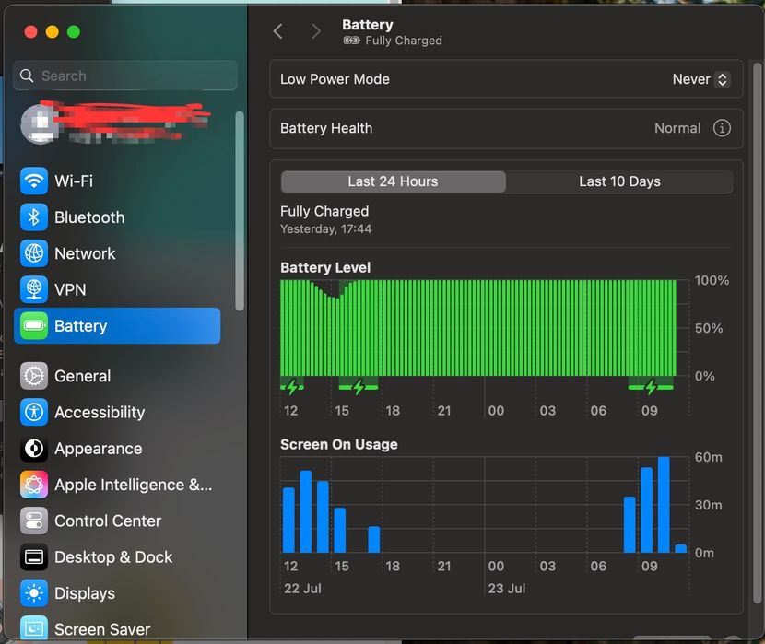The height and width of the screenshot is (644, 765).
Task: Open Wi-Fi settings icon
Action: click(34, 181)
